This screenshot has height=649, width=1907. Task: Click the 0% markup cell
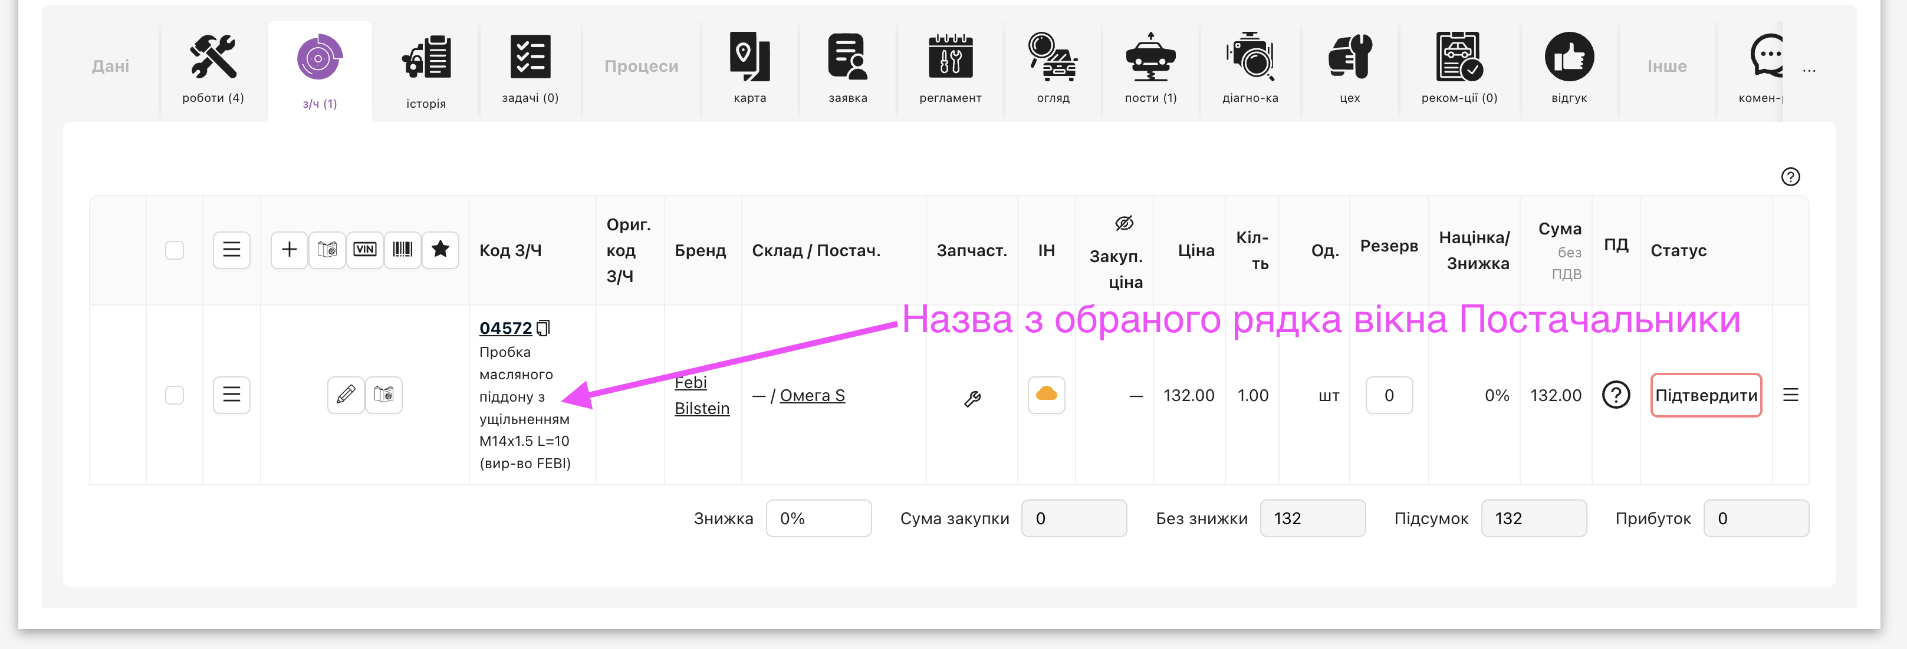1496,395
